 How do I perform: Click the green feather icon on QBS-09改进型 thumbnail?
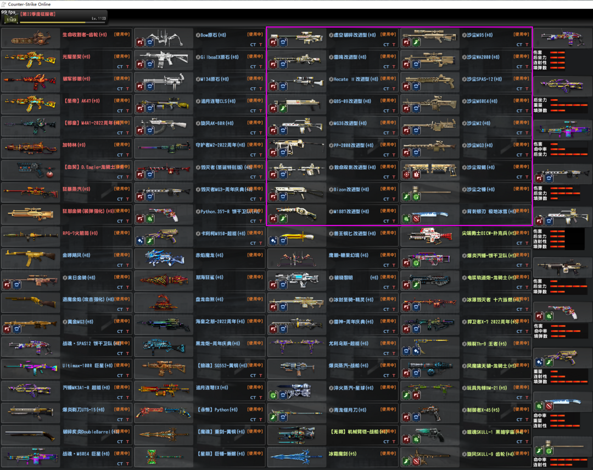click(x=283, y=109)
